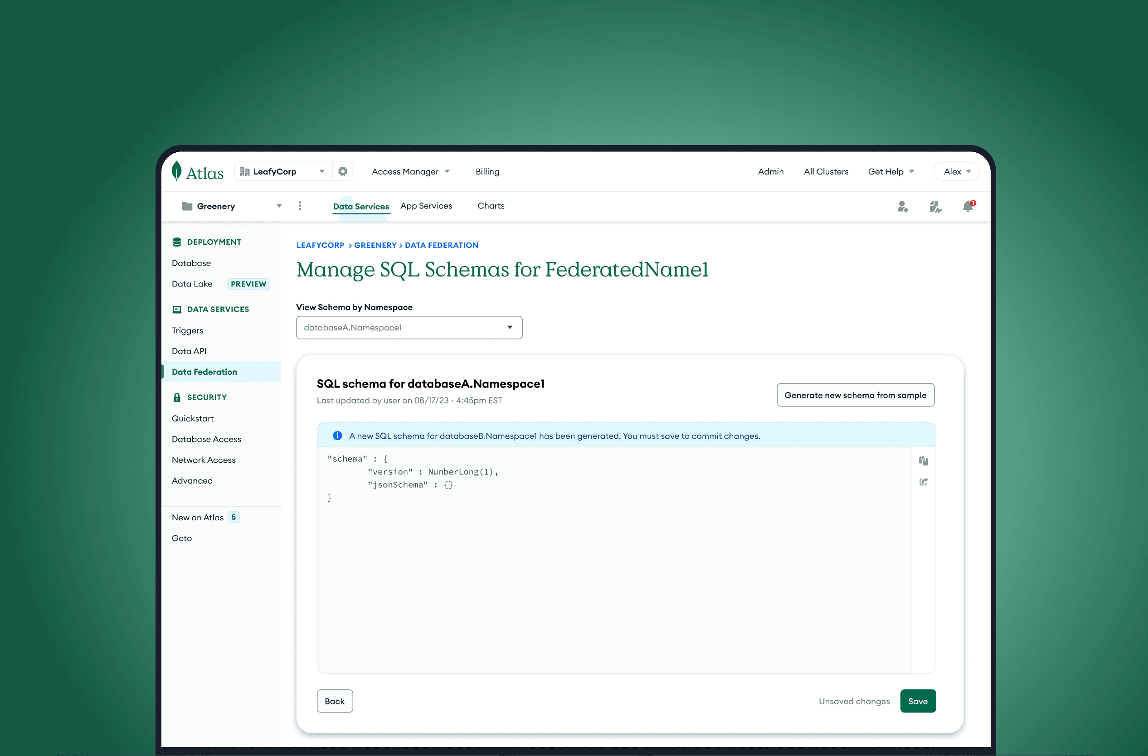Switch to the App Services tab
1148x756 pixels.
pos(426,206)
